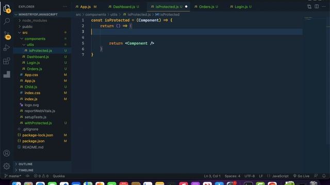Switch to the Orders.js editor tab
Screen dimensions: 330x185
point(206,7)
